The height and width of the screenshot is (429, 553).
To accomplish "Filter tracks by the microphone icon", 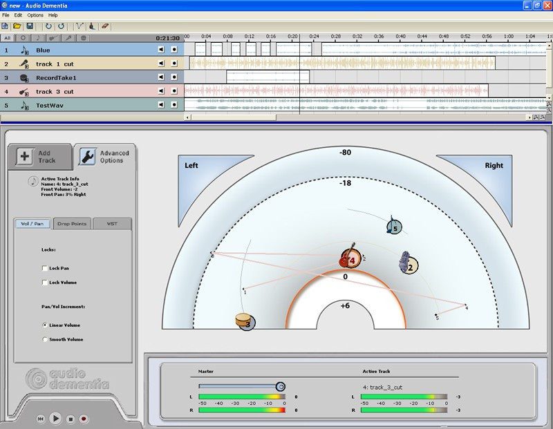I will pyautogui.click(x=68, y=38).
